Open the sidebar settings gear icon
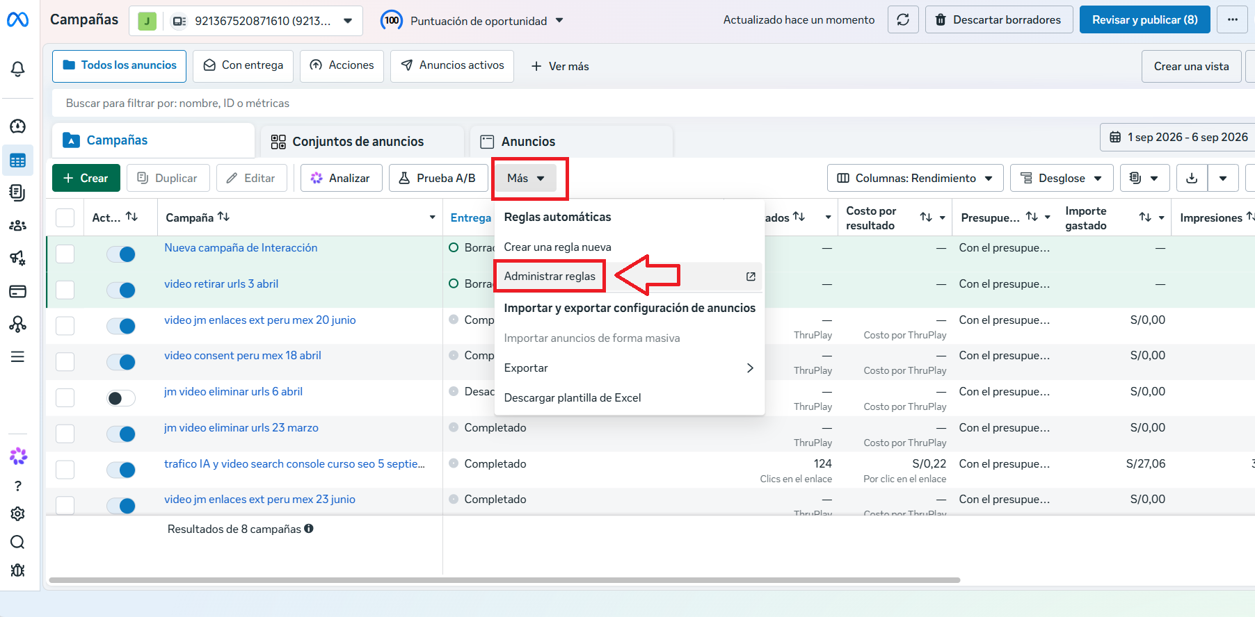 coord(18,513)
